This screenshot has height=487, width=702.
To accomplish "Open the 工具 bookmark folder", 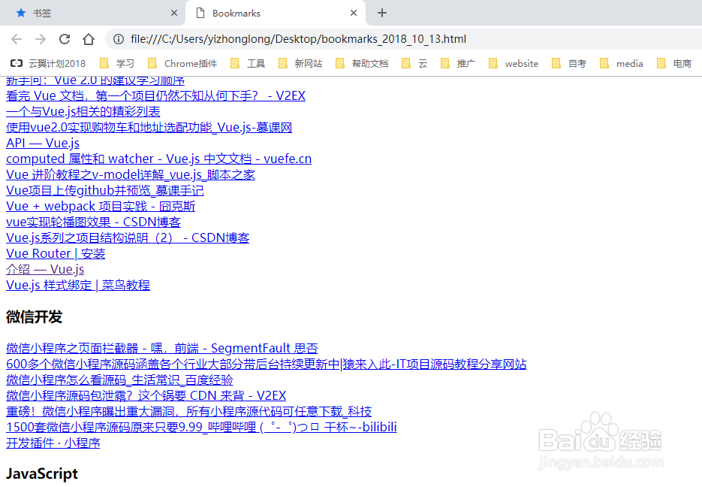I will tap(248, 64).
